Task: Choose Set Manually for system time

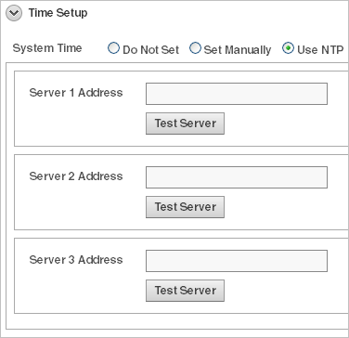Action: tap(195, 48)
